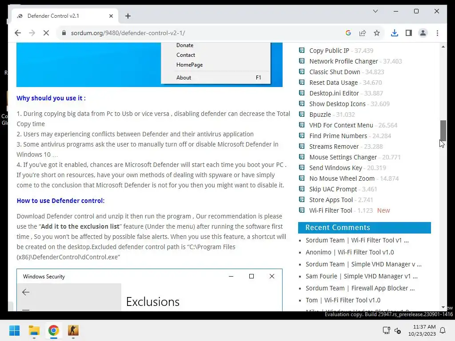Open Store Apps Tool link
Viewport: 455px width, 341px height.
pos(331,200)
